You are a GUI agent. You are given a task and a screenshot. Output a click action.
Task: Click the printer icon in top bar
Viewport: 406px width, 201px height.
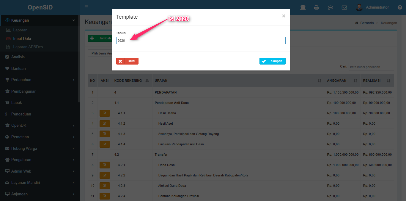317,7
